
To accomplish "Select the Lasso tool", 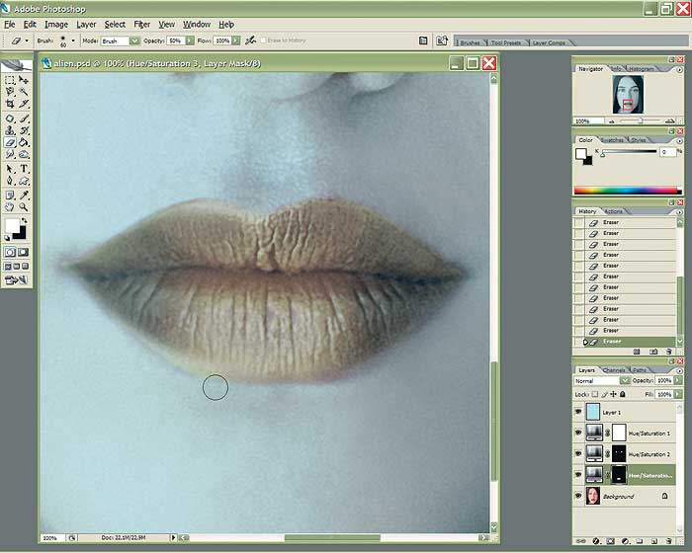I will pyautogui.click(x=10, y=92).
